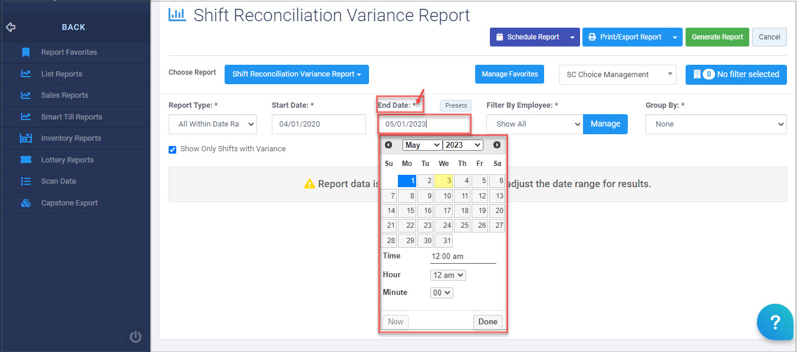
Task: Open the Shift Reconciliation Variance Report chooser
Action: [x=297, y=74]
